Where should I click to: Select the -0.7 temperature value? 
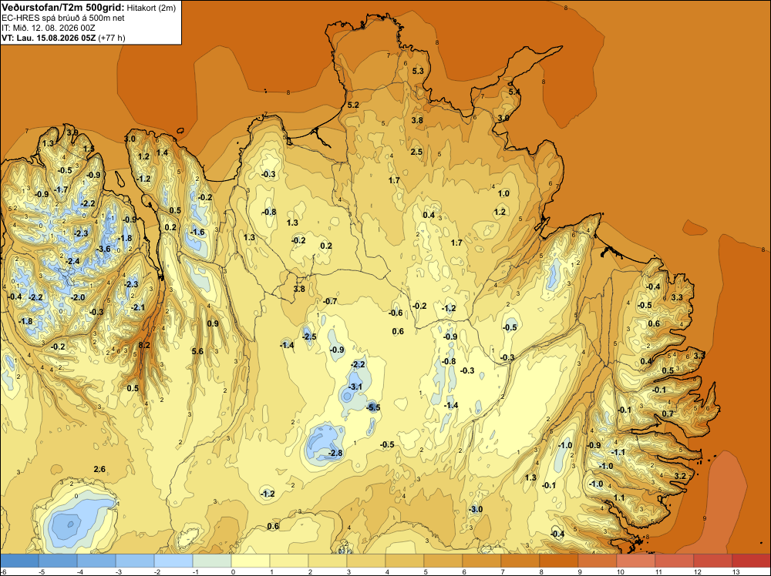330,301
